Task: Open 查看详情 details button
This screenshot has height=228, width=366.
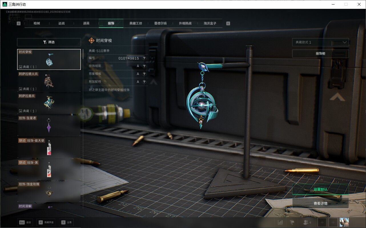Action: tap(320, 203)
